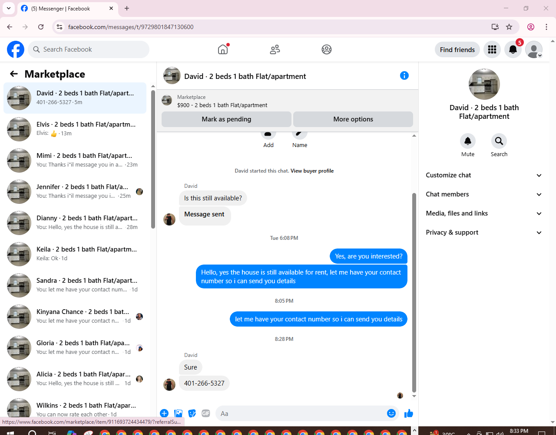The image size is (556, 435).
Task: Open the View buyer profile link
Action: coord(312,171)
